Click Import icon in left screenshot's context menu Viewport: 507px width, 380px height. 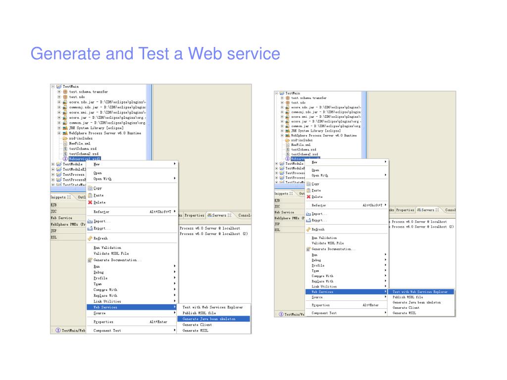tap(90, 221)
